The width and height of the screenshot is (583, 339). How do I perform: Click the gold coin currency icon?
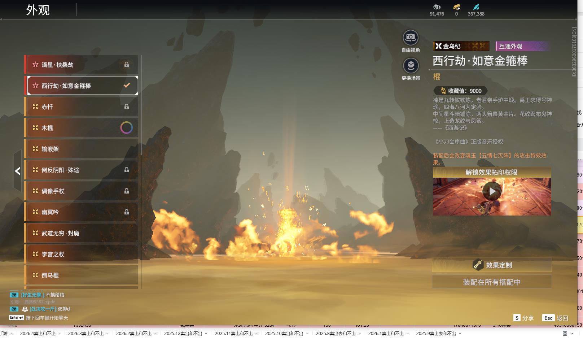point(456,7)
